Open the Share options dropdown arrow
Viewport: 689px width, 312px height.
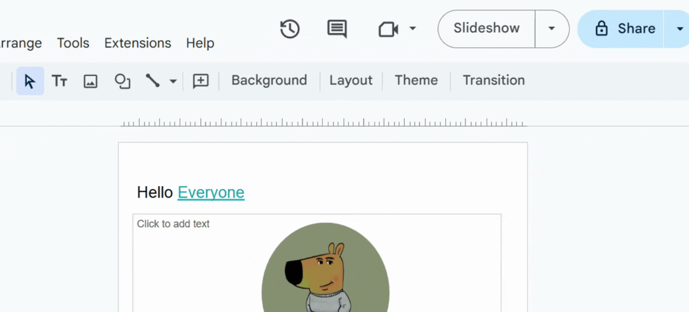(679, 29)
